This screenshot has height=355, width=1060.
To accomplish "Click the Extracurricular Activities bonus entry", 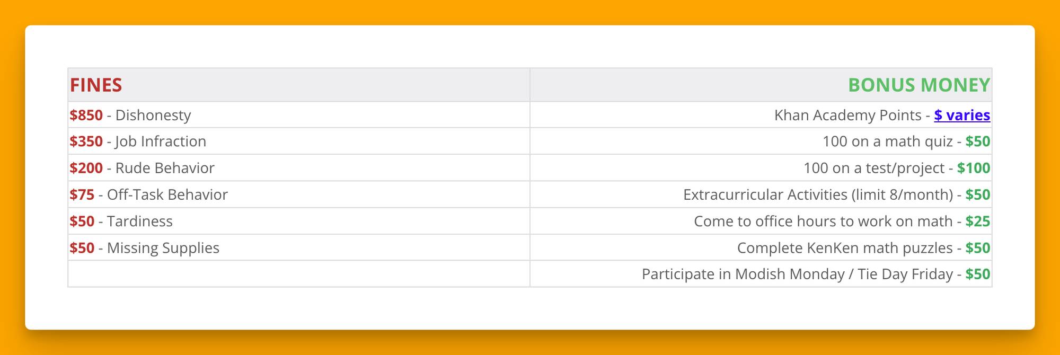I will pyautogui.click(x=837, y=194).
